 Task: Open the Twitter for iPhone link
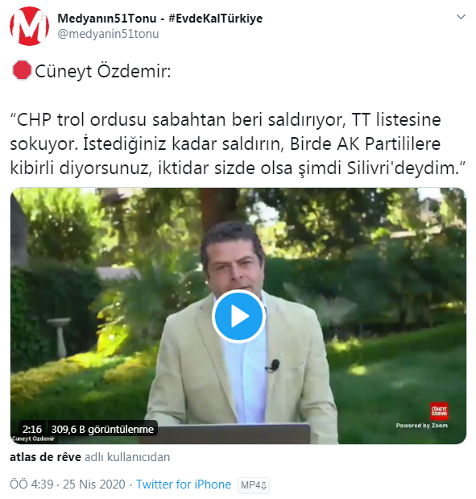184,484
